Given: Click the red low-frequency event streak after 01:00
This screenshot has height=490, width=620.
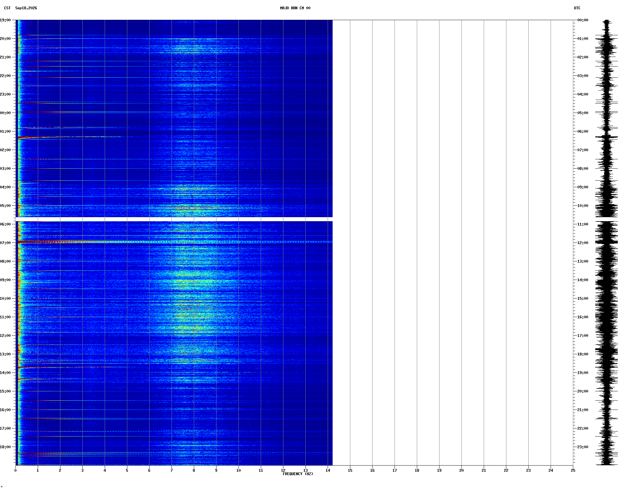Looking at the screenshot, I should 71,137.
